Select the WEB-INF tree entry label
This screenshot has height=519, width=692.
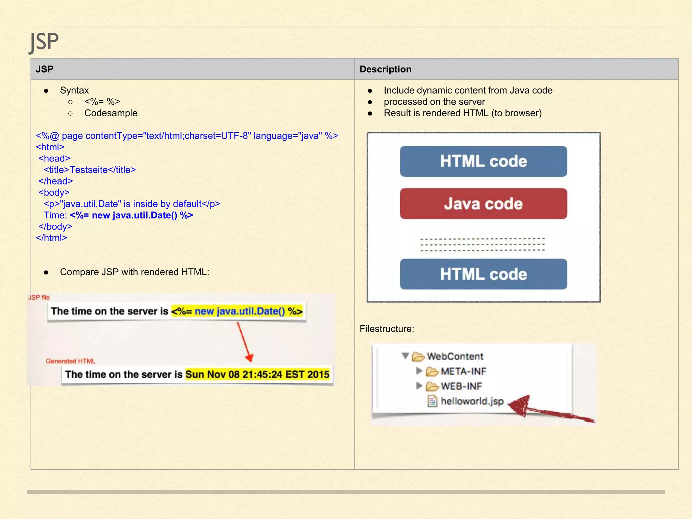(x=461, y=386)
